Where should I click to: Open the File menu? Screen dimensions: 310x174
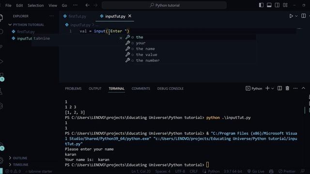(x=8, y=5)
